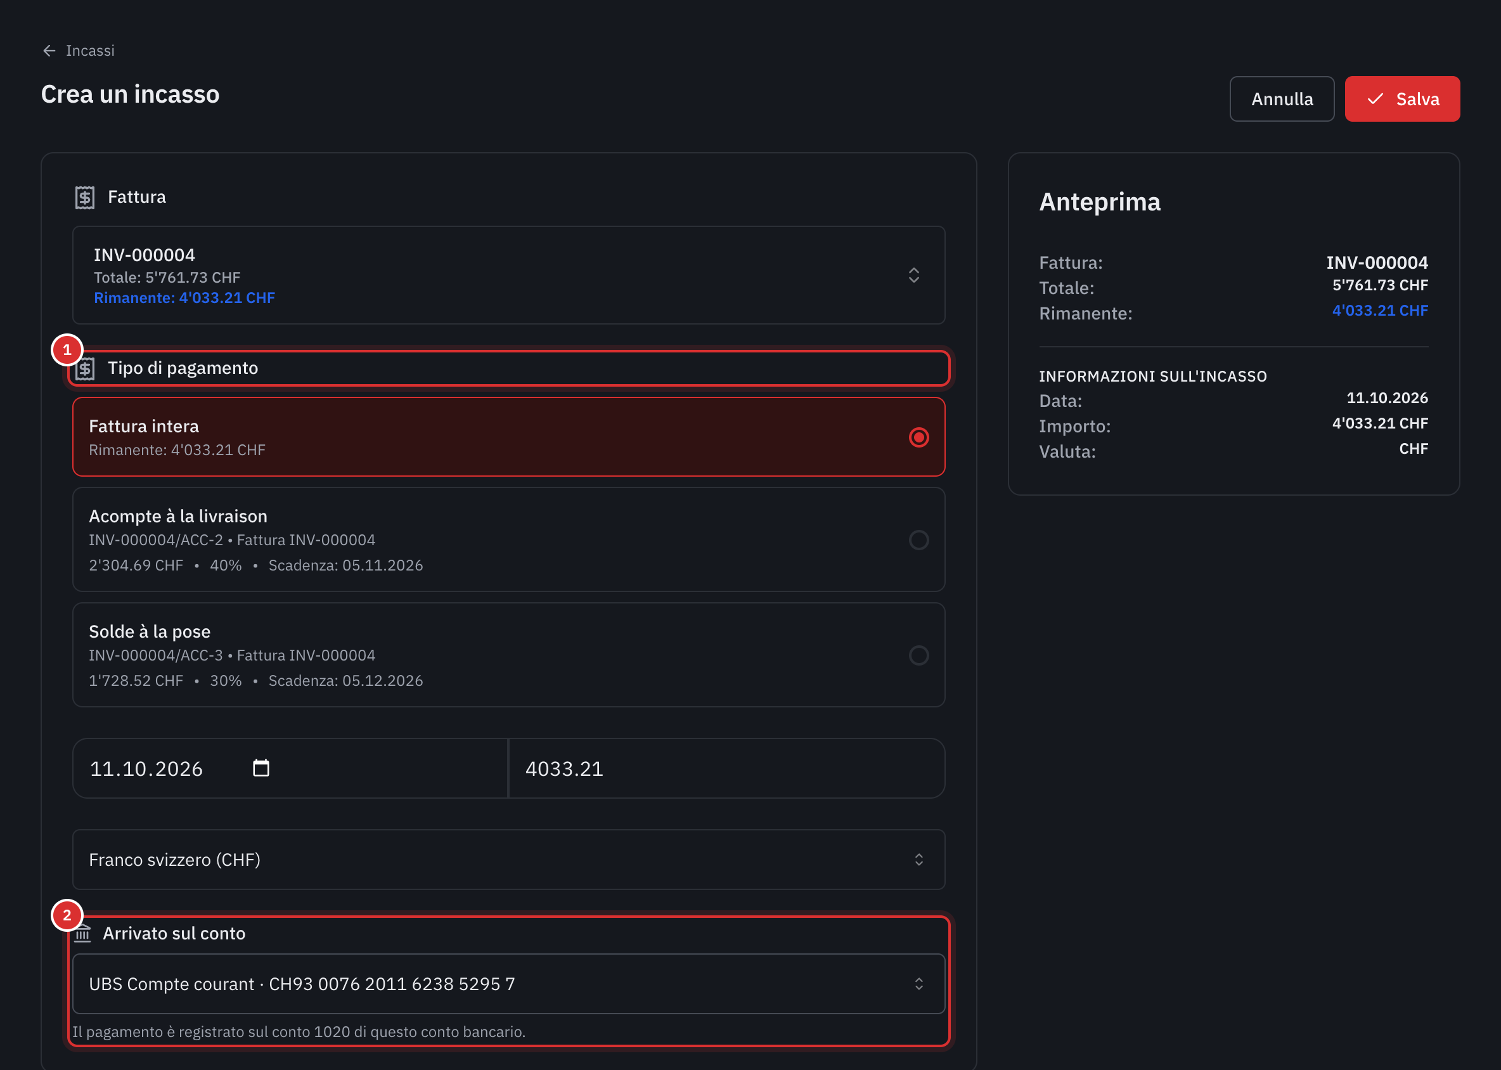The height and width of the screenshot is (1070, 1501).
Task: Click the conto 1020 helper note
Action: 299,1032
